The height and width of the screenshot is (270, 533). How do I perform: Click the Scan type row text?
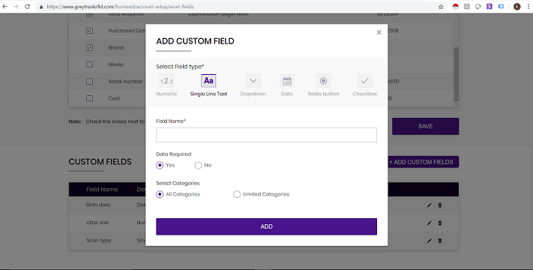tap(98, 241)
